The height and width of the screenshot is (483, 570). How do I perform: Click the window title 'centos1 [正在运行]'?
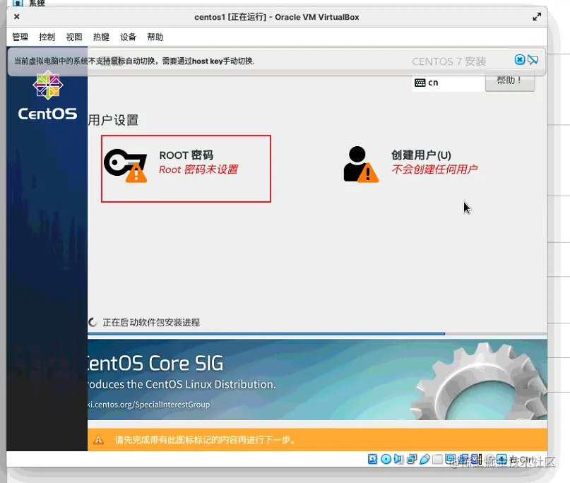(230, 17)
